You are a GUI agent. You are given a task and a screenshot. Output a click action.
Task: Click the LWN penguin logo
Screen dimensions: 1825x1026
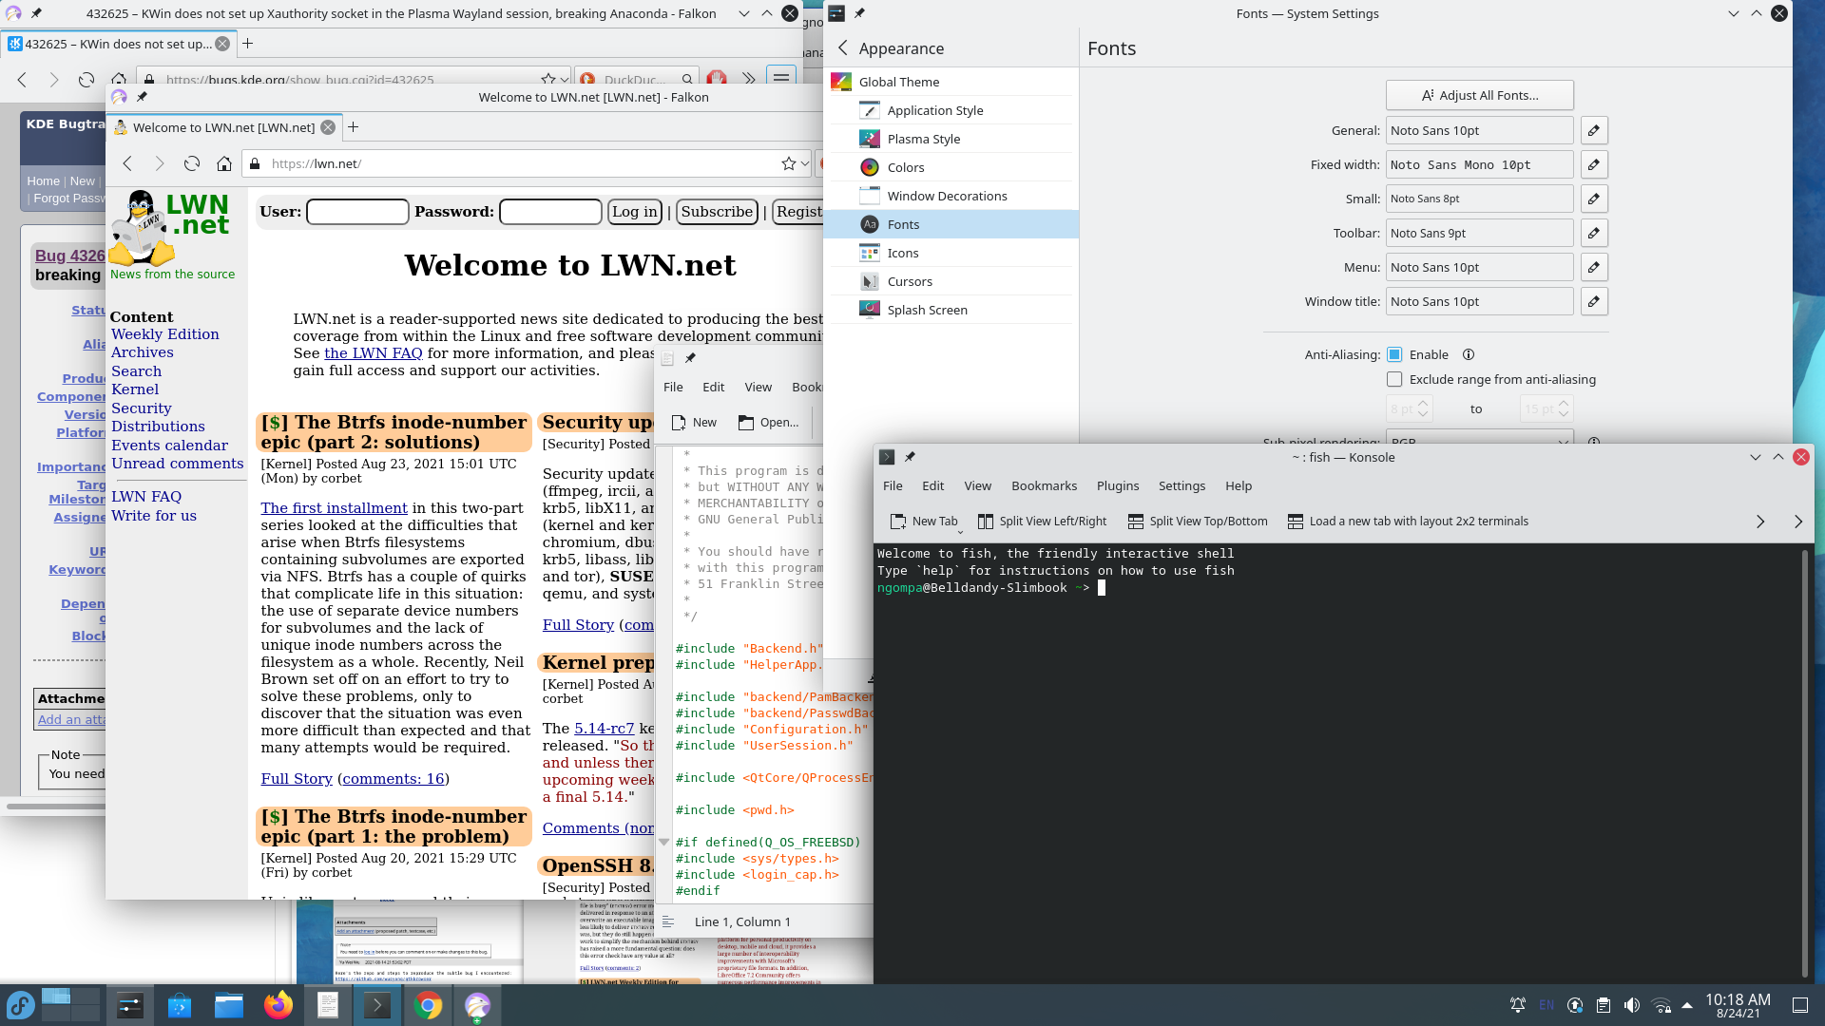click(142, 228)
